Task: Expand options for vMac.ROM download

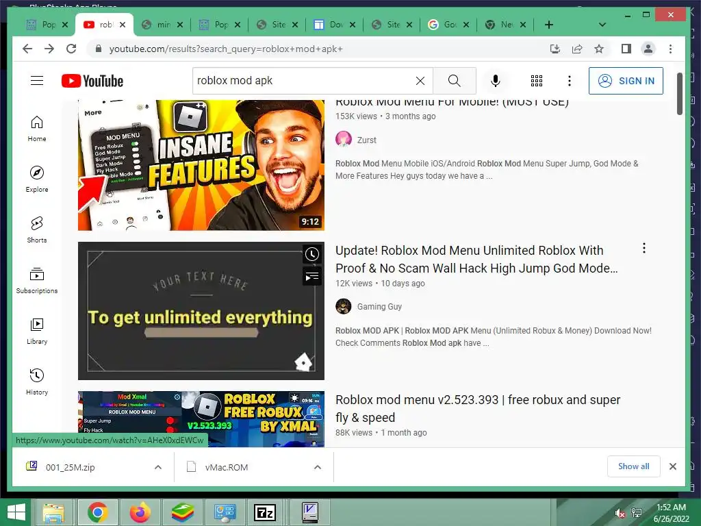Action: point(318,467)
